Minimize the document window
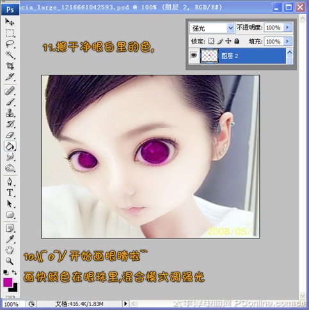The image size is (309, 310). (x=276, y=8)
